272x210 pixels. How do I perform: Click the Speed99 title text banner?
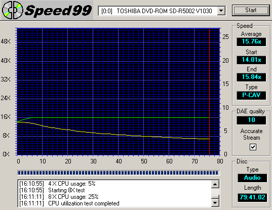tap(58, 11)
